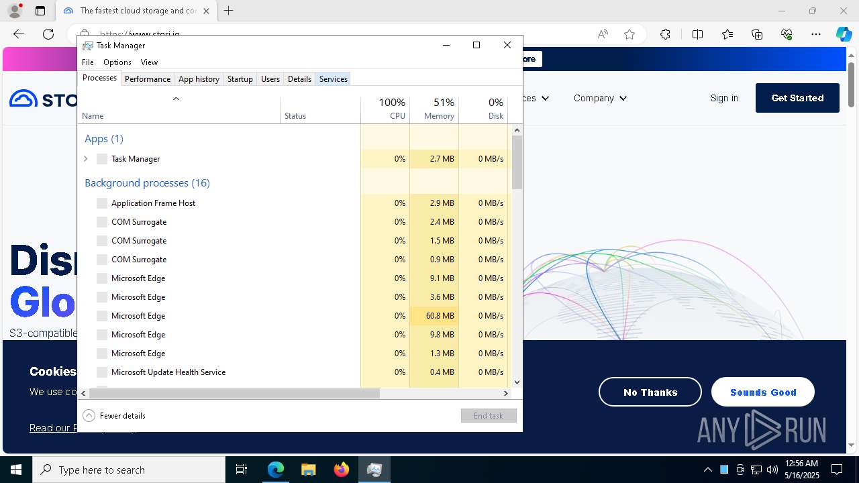Switch to the Performance tab
This screenshot has height=483, width=859.
148,79
